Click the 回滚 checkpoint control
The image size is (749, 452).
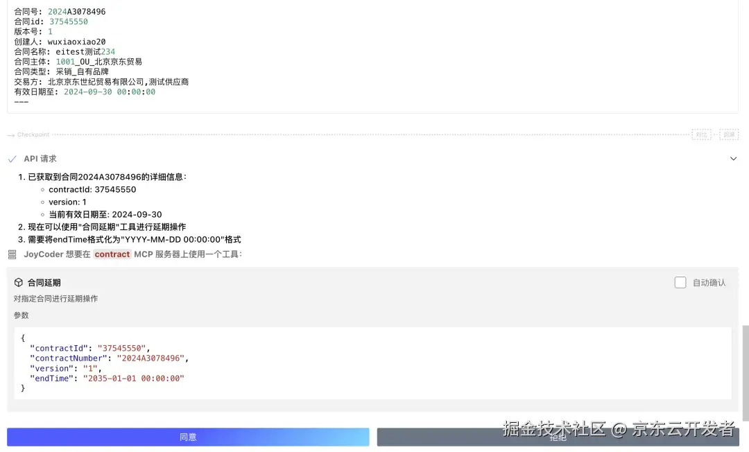(x=729, y=134)
